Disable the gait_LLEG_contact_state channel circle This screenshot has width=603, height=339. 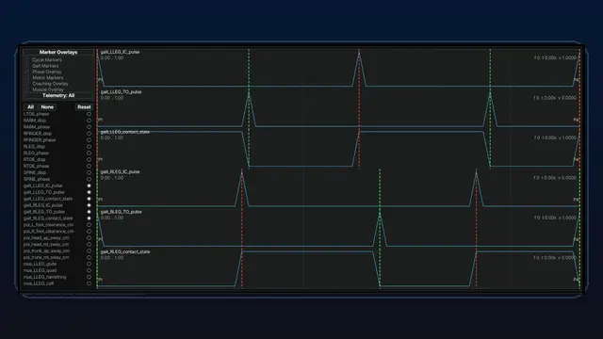[x=89, y=199]
